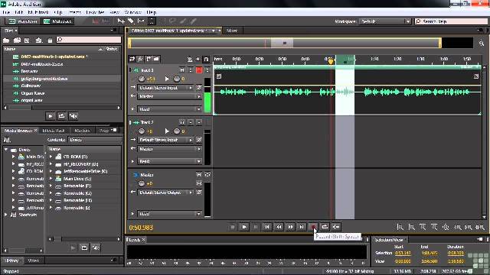This screenshot has height=275, width=490.
Task: Click the Open File folder icon
Action: [x=6, y=40]
